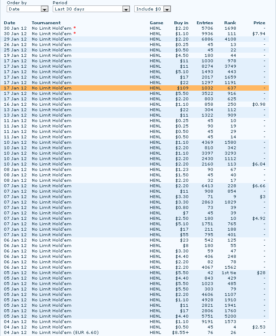Click the red asterisk on the $1.10 30 Jan row
This screenshot has width=276, height=336.
click(74, 33)
